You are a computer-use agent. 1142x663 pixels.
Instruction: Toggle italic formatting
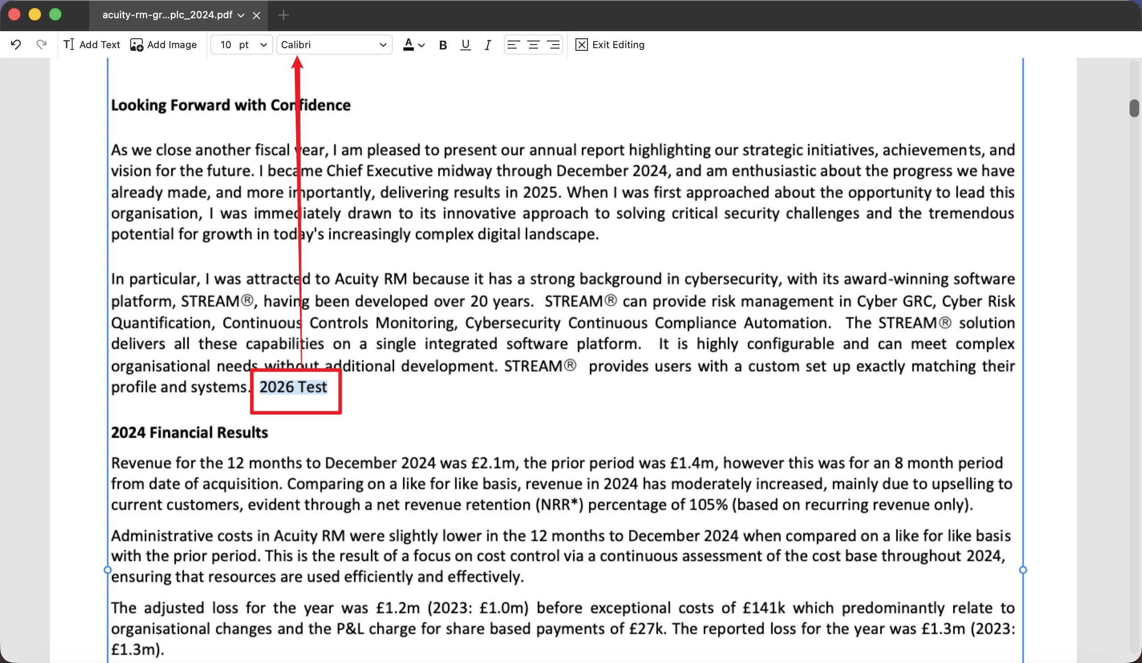[x=488, y=45]
